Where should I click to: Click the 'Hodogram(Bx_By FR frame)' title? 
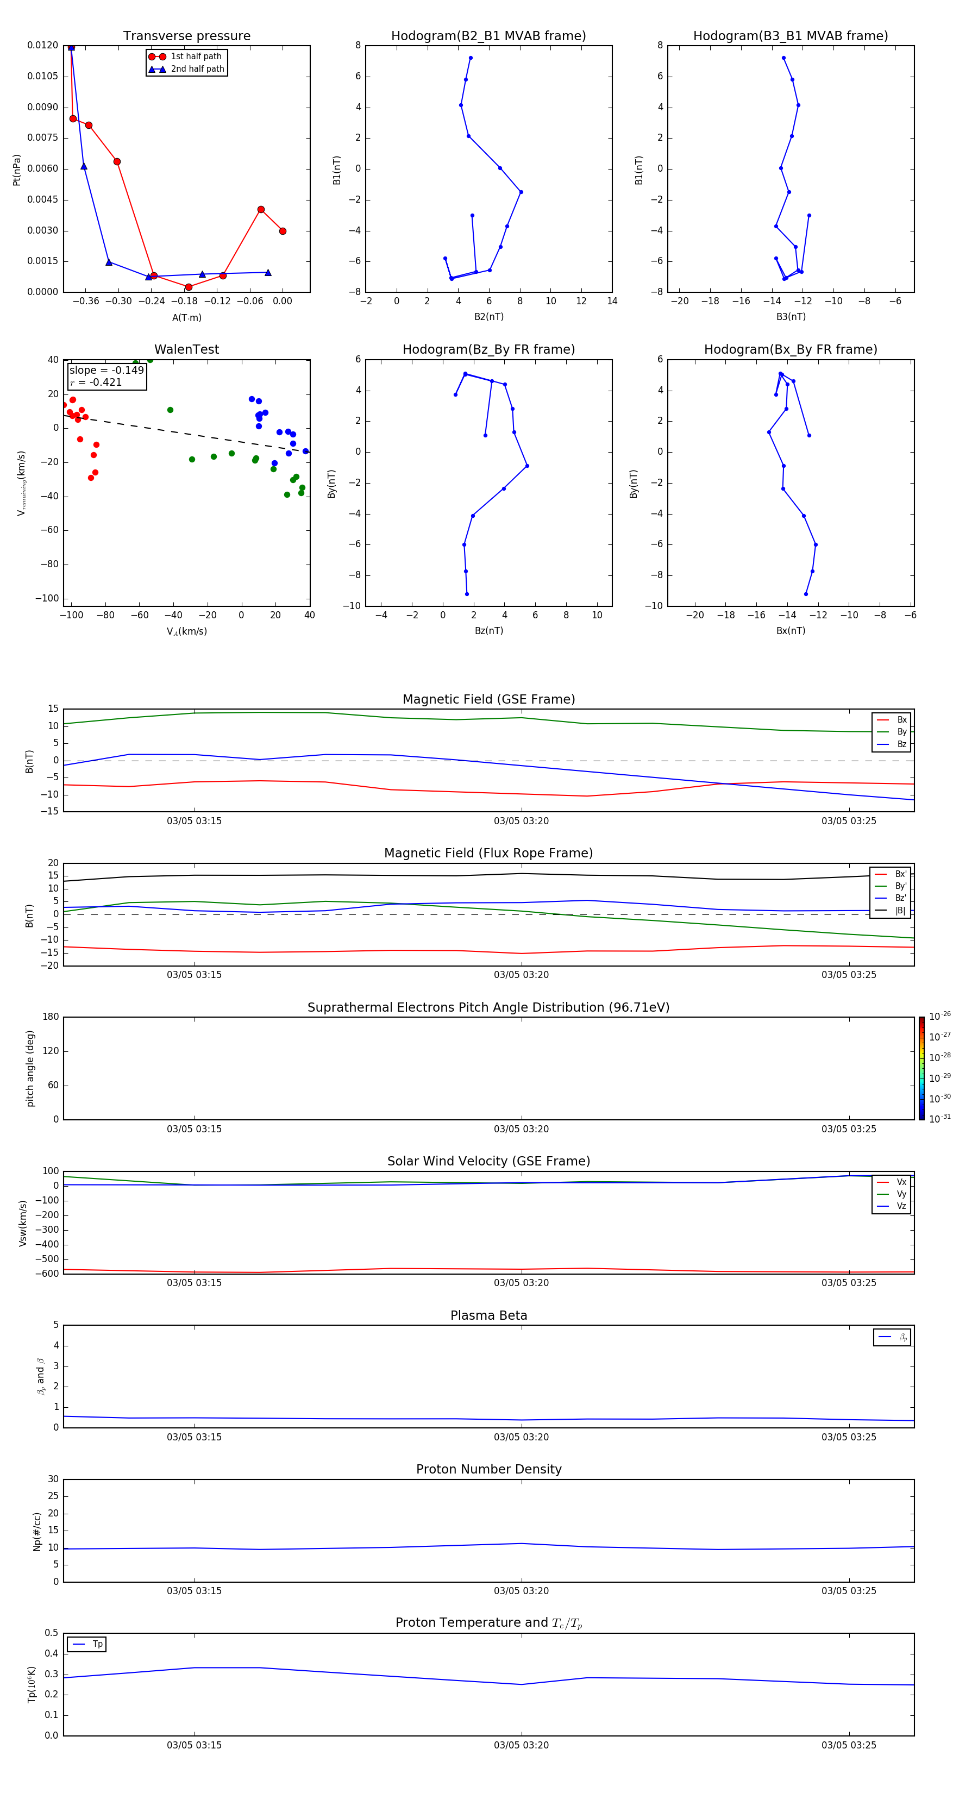click(791, 349)
